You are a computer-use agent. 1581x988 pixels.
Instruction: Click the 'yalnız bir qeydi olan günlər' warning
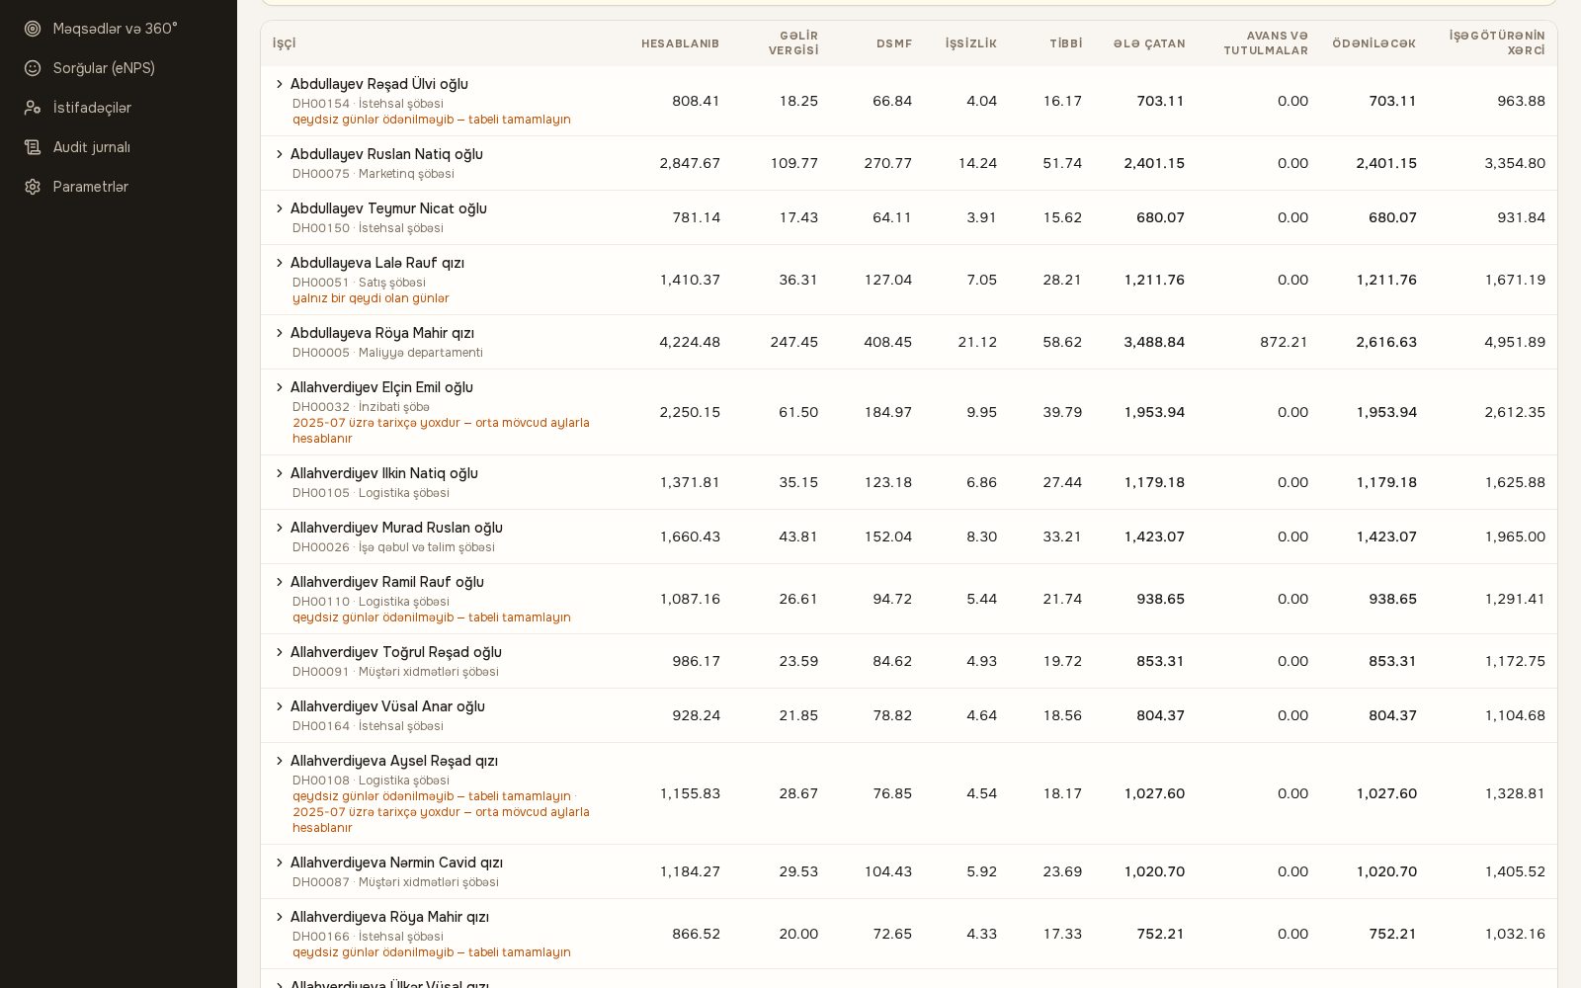pos(371,298)
